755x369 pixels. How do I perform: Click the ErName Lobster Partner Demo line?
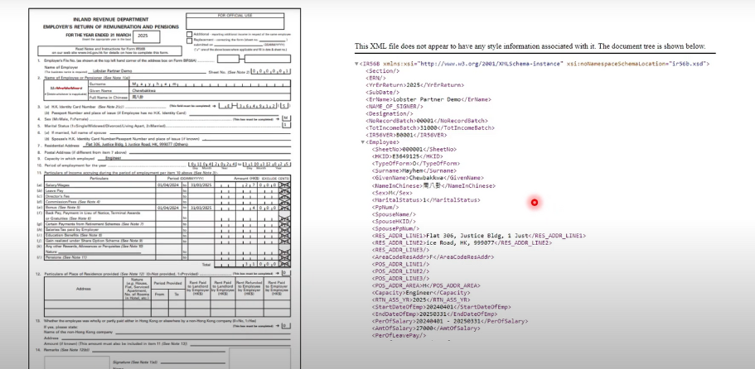[428, 99]
